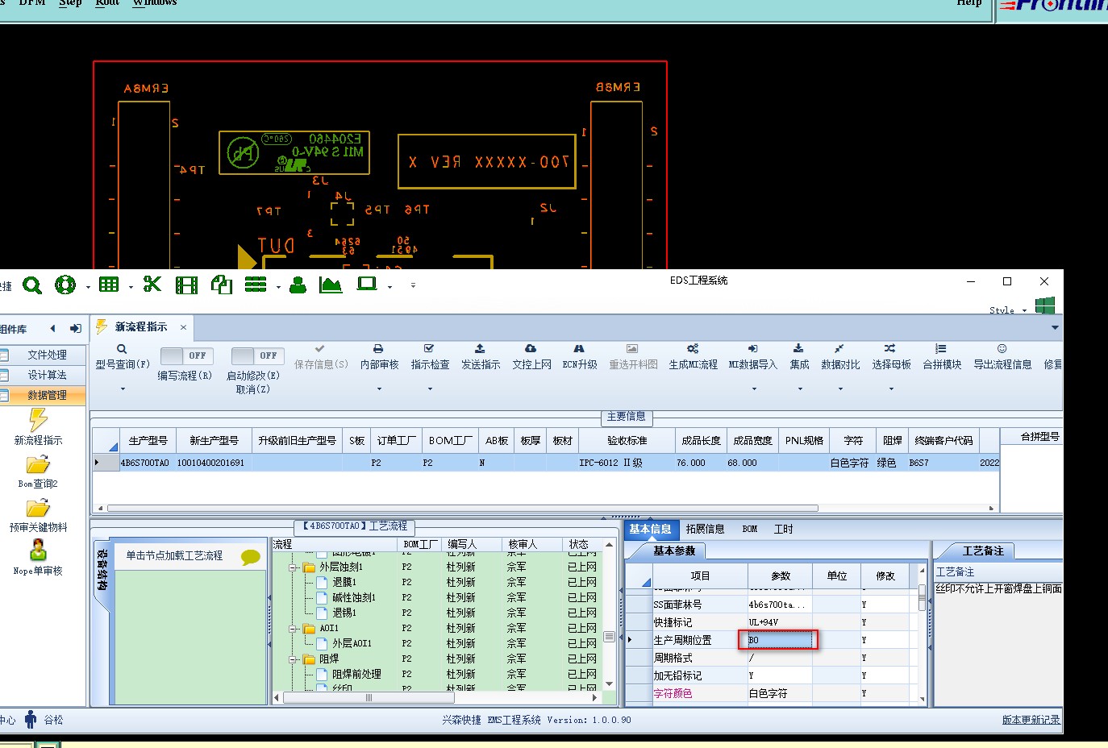The image size is (1108, 748).
Task: Click 指示检查 check icon button
Action: coord(430,357)
